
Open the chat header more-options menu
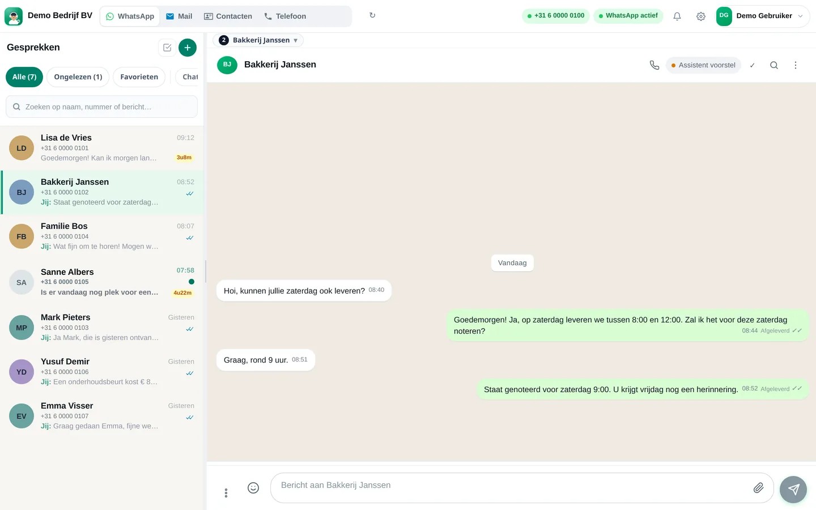796,65
